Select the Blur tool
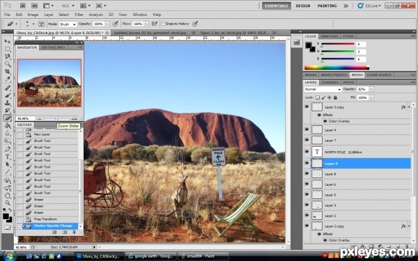418x261 pixels. click(7, 133)
